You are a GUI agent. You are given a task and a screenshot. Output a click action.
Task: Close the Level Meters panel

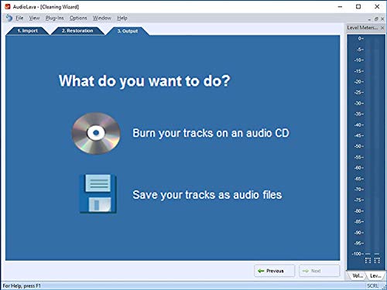pos(382,28)
